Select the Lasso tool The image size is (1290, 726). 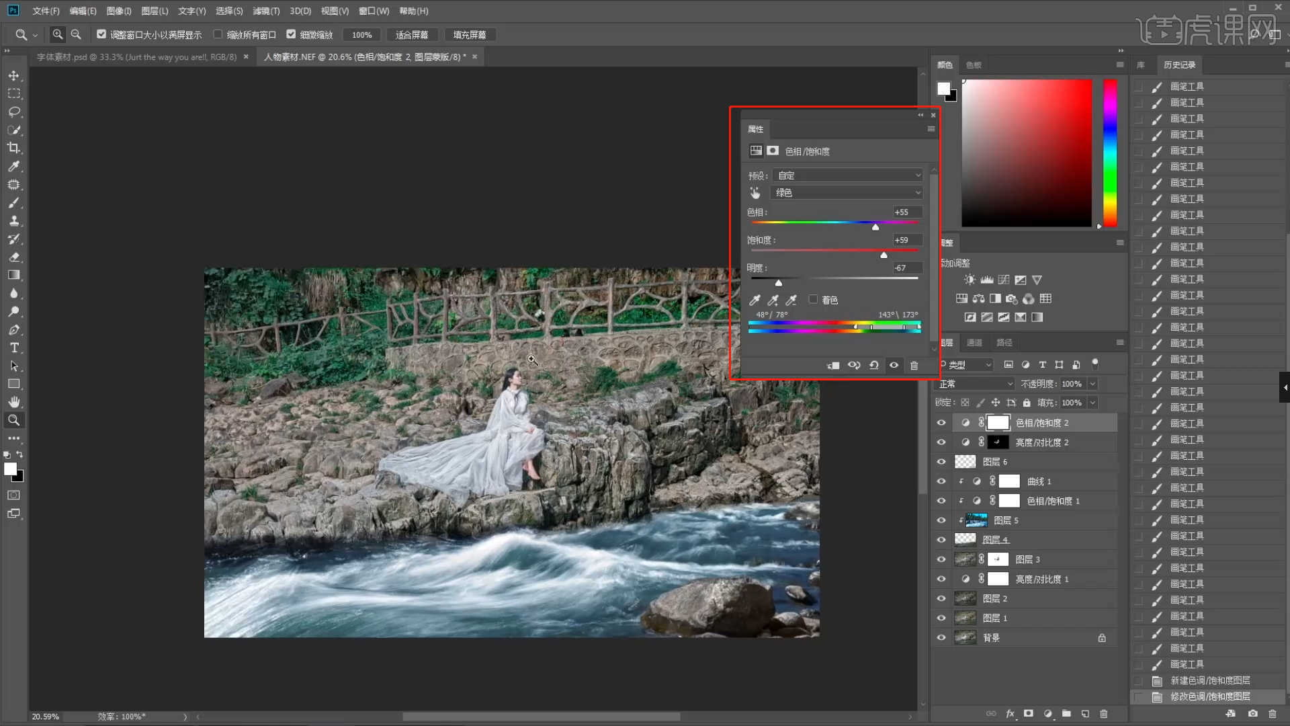click(x=14, y=112)
